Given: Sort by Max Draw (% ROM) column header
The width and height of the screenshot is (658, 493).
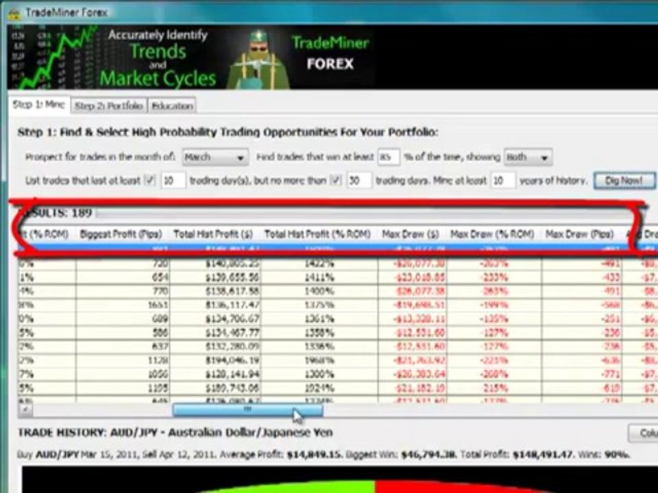Looking at the screenshot, I should pyautogui.click(x=492, y=234).
